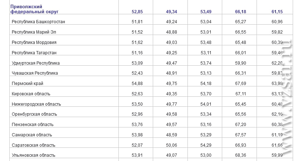Click the Приволжский федеральный округ heading
Screen dimensions: 297x161
click(x=34, y=9)
